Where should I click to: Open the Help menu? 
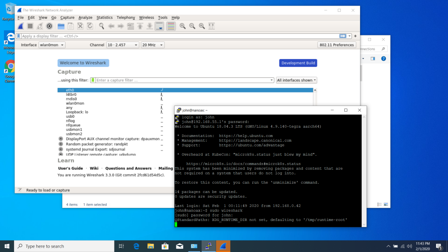175,17
